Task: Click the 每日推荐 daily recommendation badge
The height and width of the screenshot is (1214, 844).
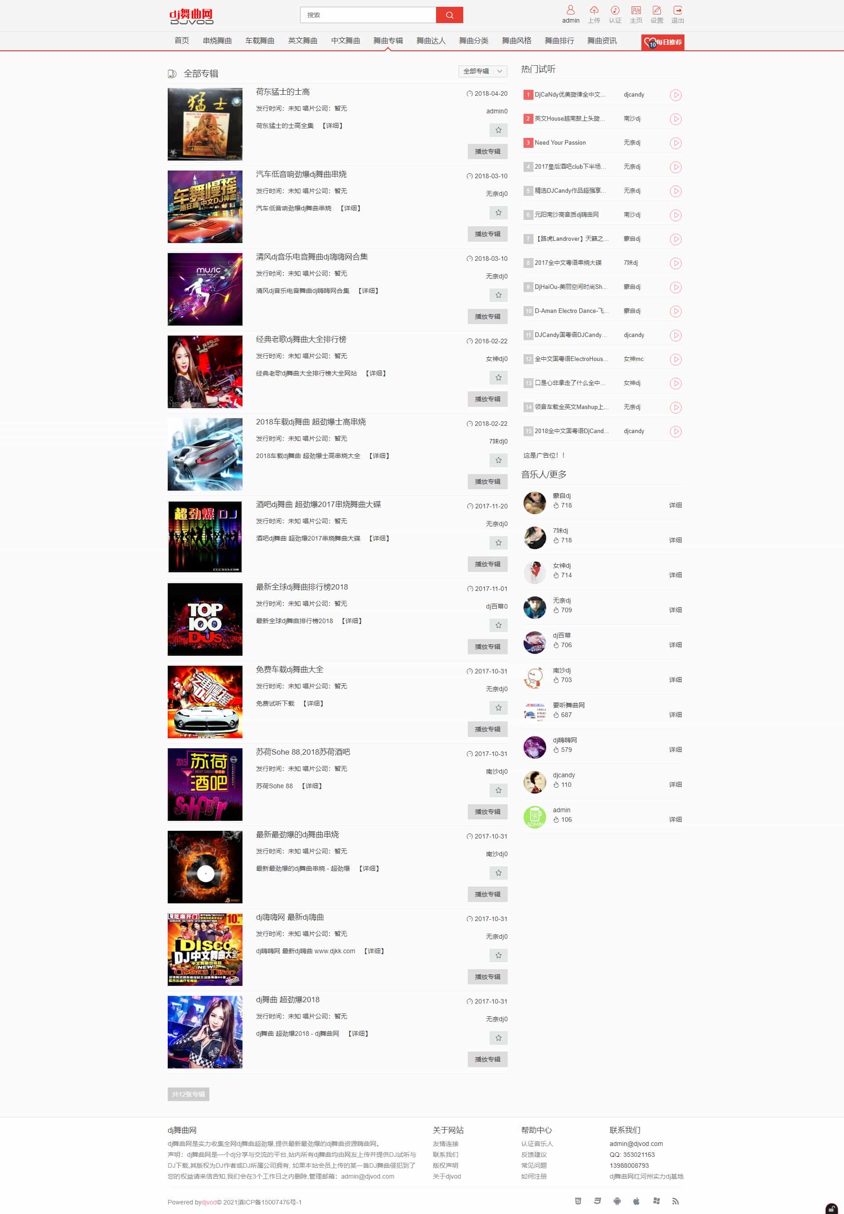Action: point(663,42)
